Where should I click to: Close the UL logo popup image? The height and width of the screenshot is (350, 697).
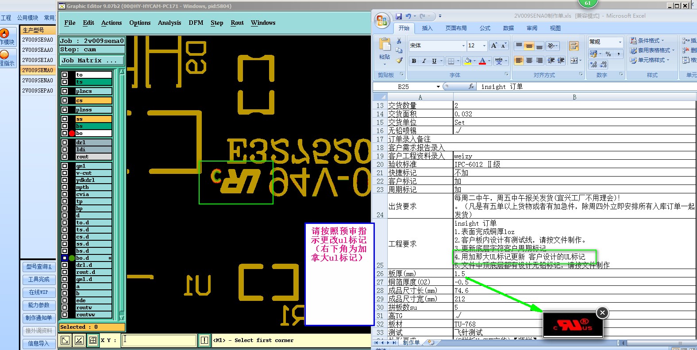tap(602, 313)
